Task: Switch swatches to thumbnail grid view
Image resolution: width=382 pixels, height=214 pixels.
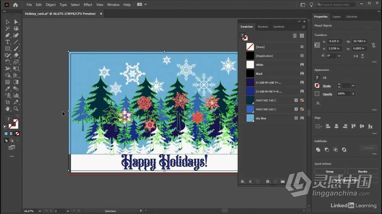Action: pyautogui.click(x=302, y=36)
